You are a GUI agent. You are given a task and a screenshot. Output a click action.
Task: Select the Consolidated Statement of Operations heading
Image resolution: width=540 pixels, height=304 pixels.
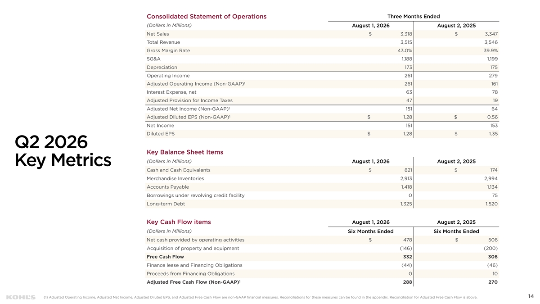pyautogui.click(x=207, y=17)
